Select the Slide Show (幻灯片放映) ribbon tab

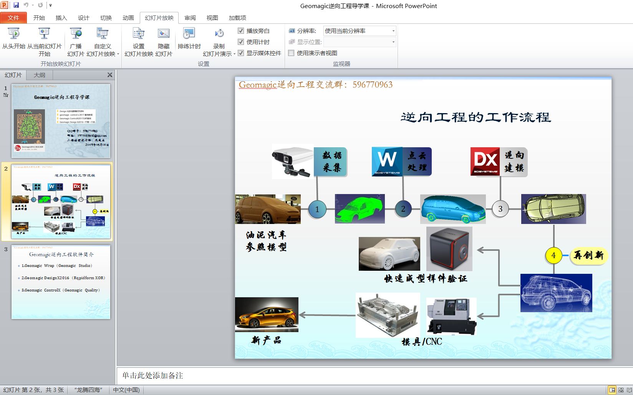pyautogui.click(x=159, y=18)
